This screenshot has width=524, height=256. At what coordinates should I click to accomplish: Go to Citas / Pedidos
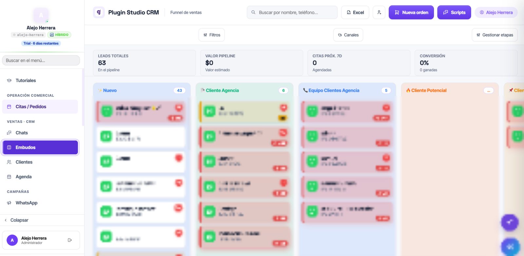point(40,107)
